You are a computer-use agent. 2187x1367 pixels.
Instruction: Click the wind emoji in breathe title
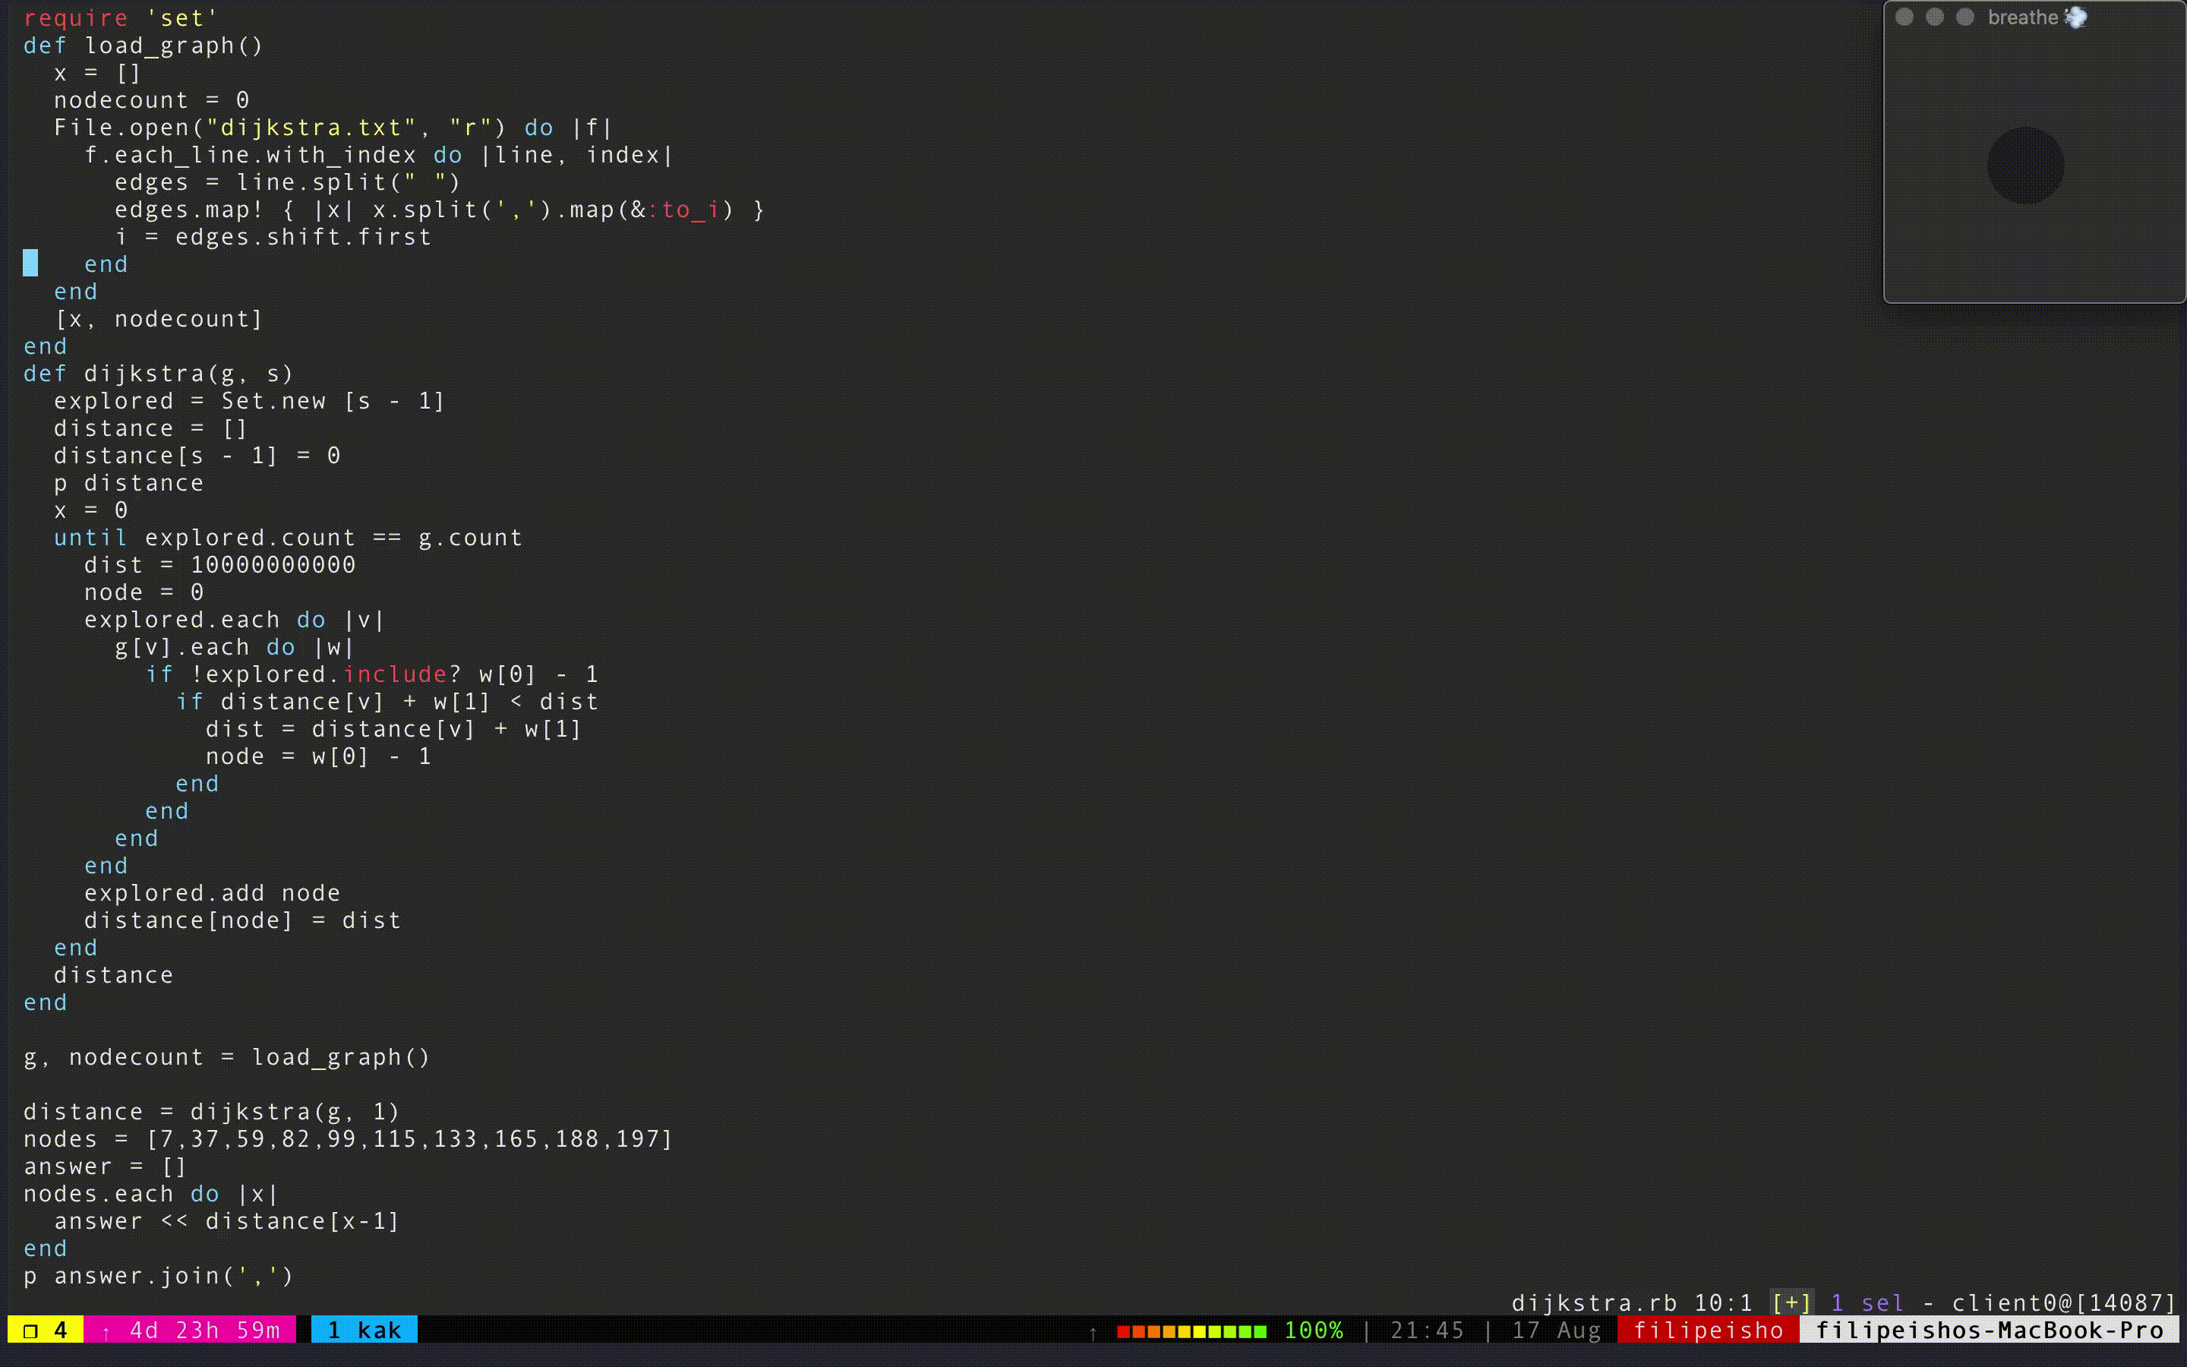[2076, 17]
